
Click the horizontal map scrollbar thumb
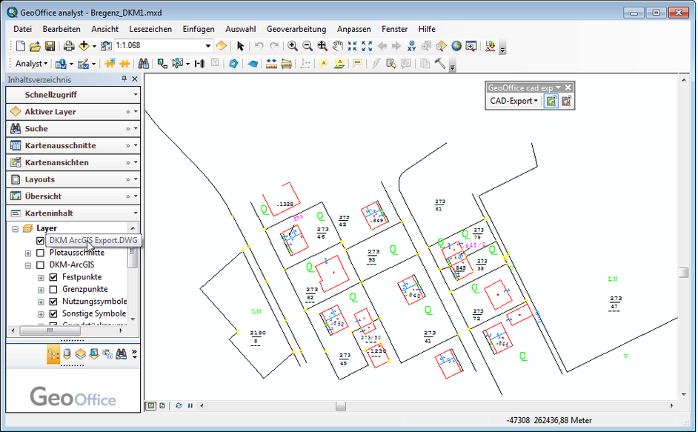tap(340, 406)
